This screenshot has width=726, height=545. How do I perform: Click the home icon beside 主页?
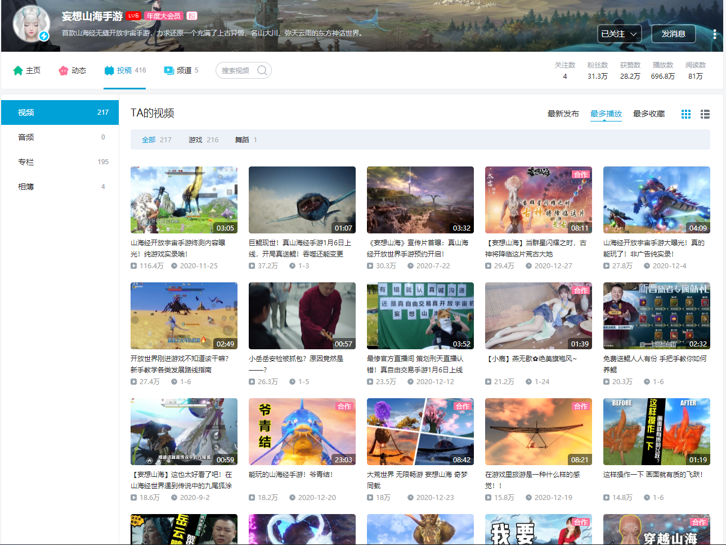click(18, 70)
